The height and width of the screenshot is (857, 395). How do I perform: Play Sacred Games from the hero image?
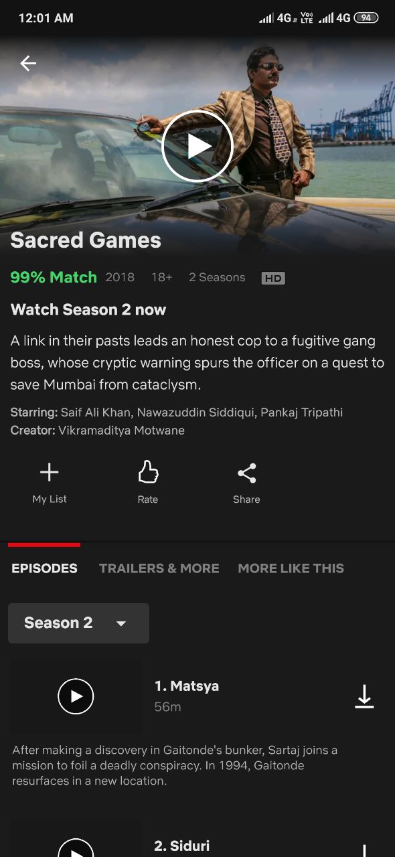197,146
